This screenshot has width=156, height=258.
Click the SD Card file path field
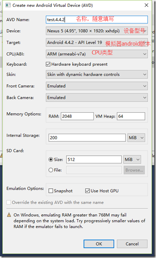point(94,170)
